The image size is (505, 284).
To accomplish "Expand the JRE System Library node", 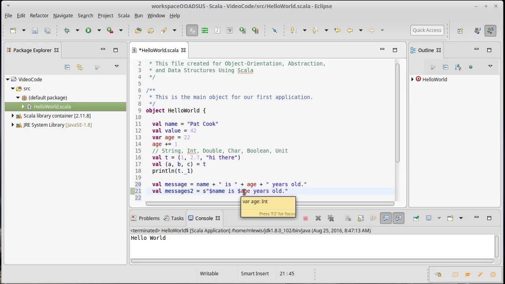I will pos(13,125).
